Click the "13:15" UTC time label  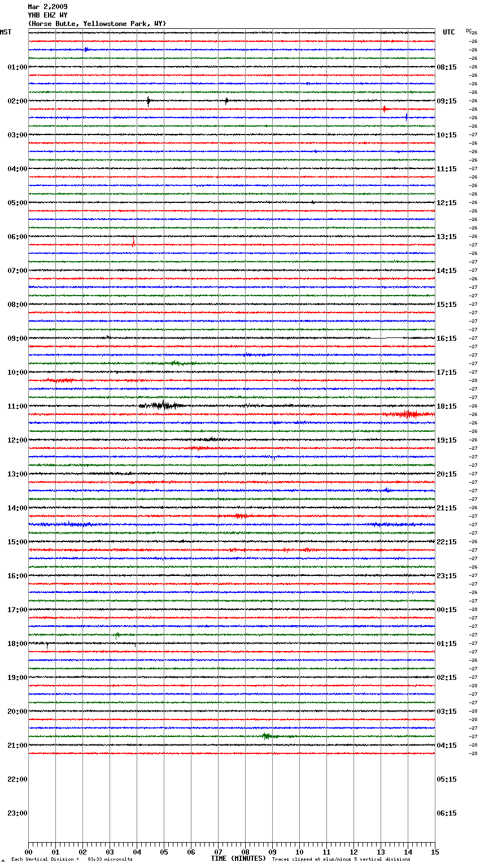click(x=447, y=237)
